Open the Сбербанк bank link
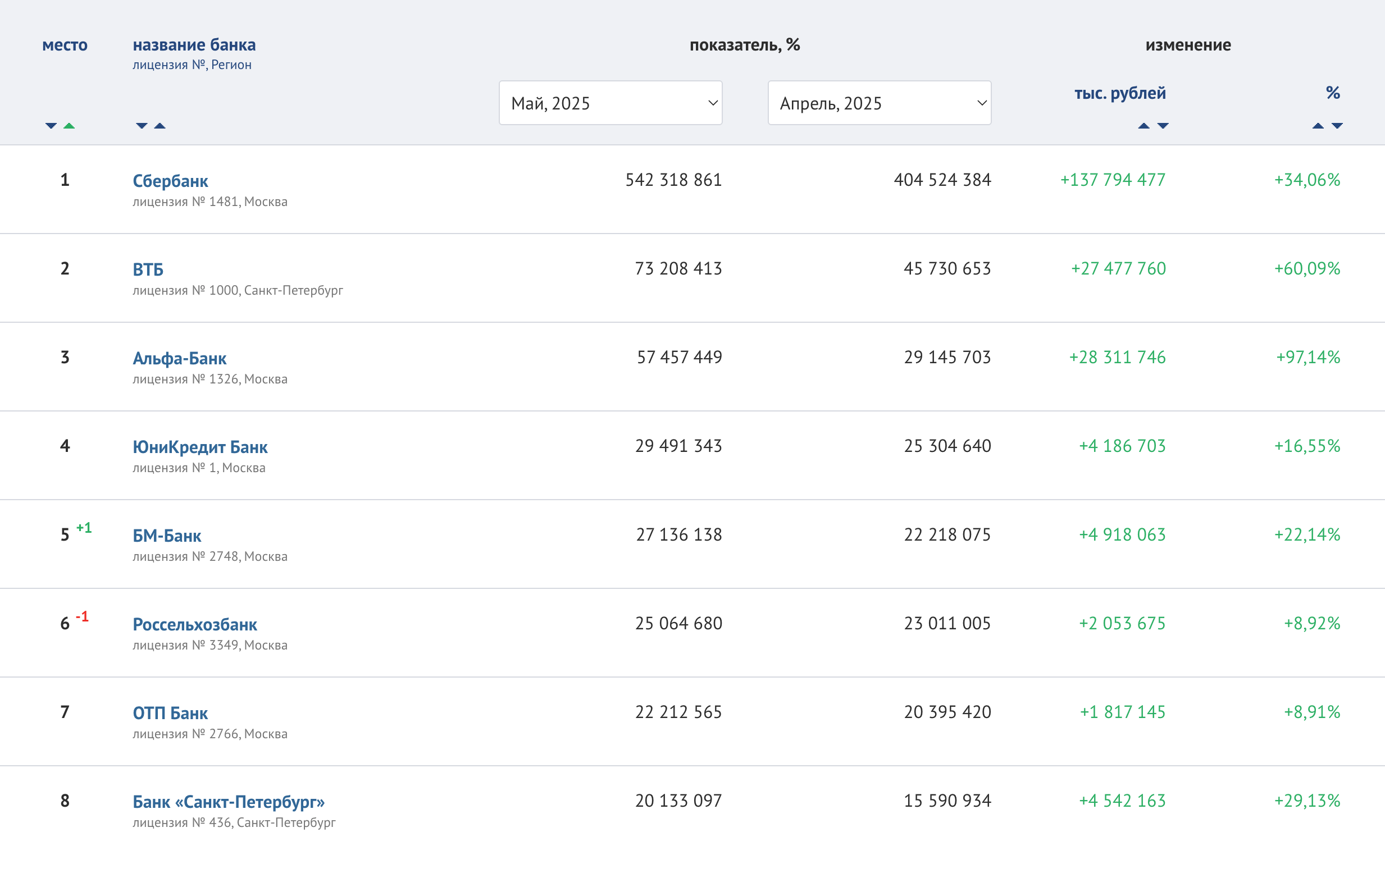 click(x=170, y=181)
